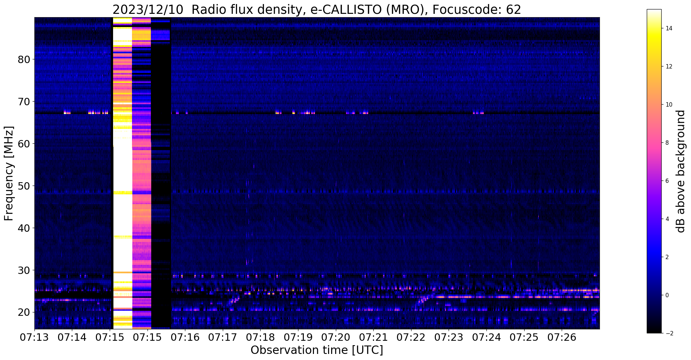The width and height of the screenshot is (691, 360).
Task: Click the saturated white burst band in the spectrogram
Action: tap(122, 173)
